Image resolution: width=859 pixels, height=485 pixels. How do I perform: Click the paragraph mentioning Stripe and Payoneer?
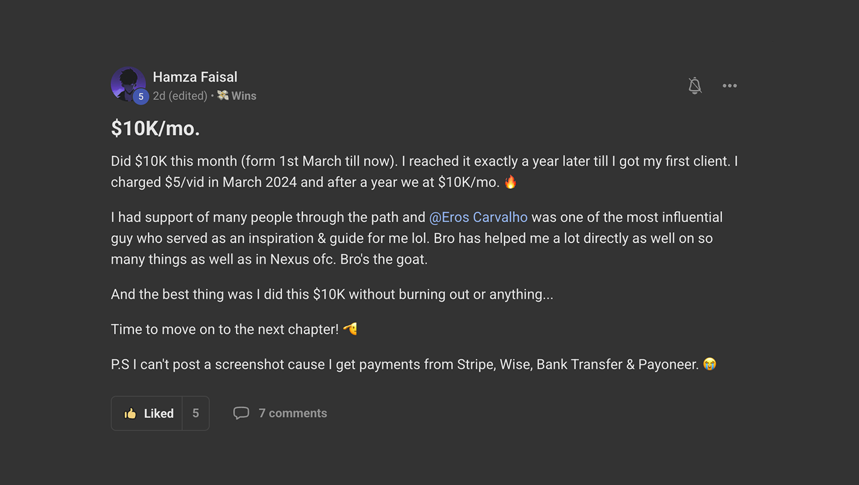(405, 364)
